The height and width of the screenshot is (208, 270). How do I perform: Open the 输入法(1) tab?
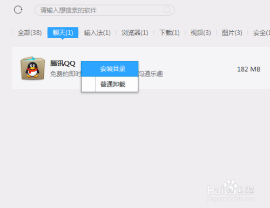click(x=97, y=33)
